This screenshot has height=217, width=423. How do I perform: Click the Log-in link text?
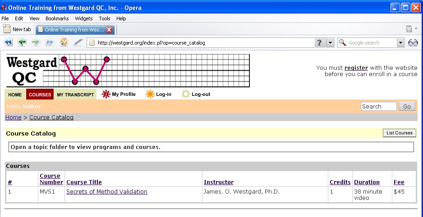[164, 94]
